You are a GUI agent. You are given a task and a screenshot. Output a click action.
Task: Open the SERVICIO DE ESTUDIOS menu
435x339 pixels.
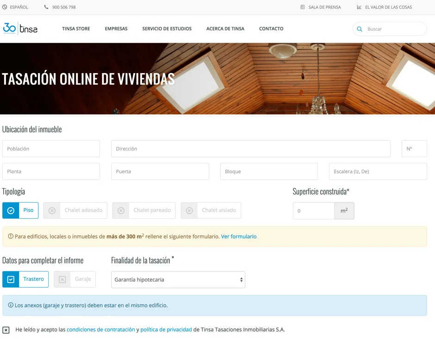pyautogui.click(x=167, y=29)
